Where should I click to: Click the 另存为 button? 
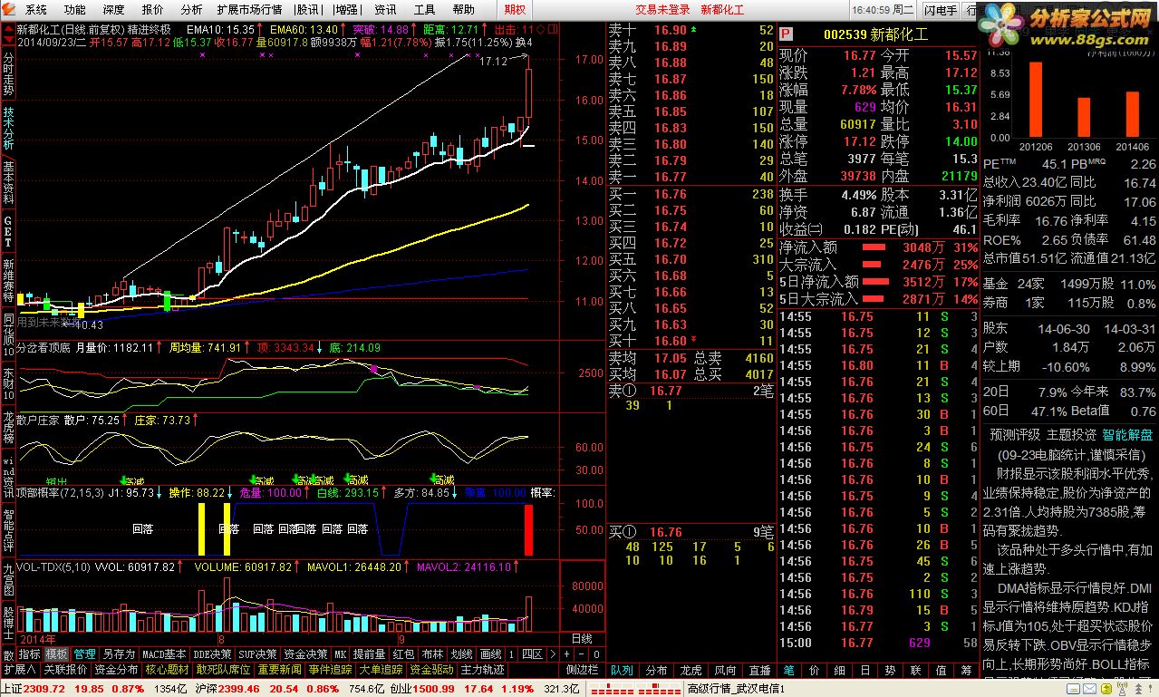point(119,653)
